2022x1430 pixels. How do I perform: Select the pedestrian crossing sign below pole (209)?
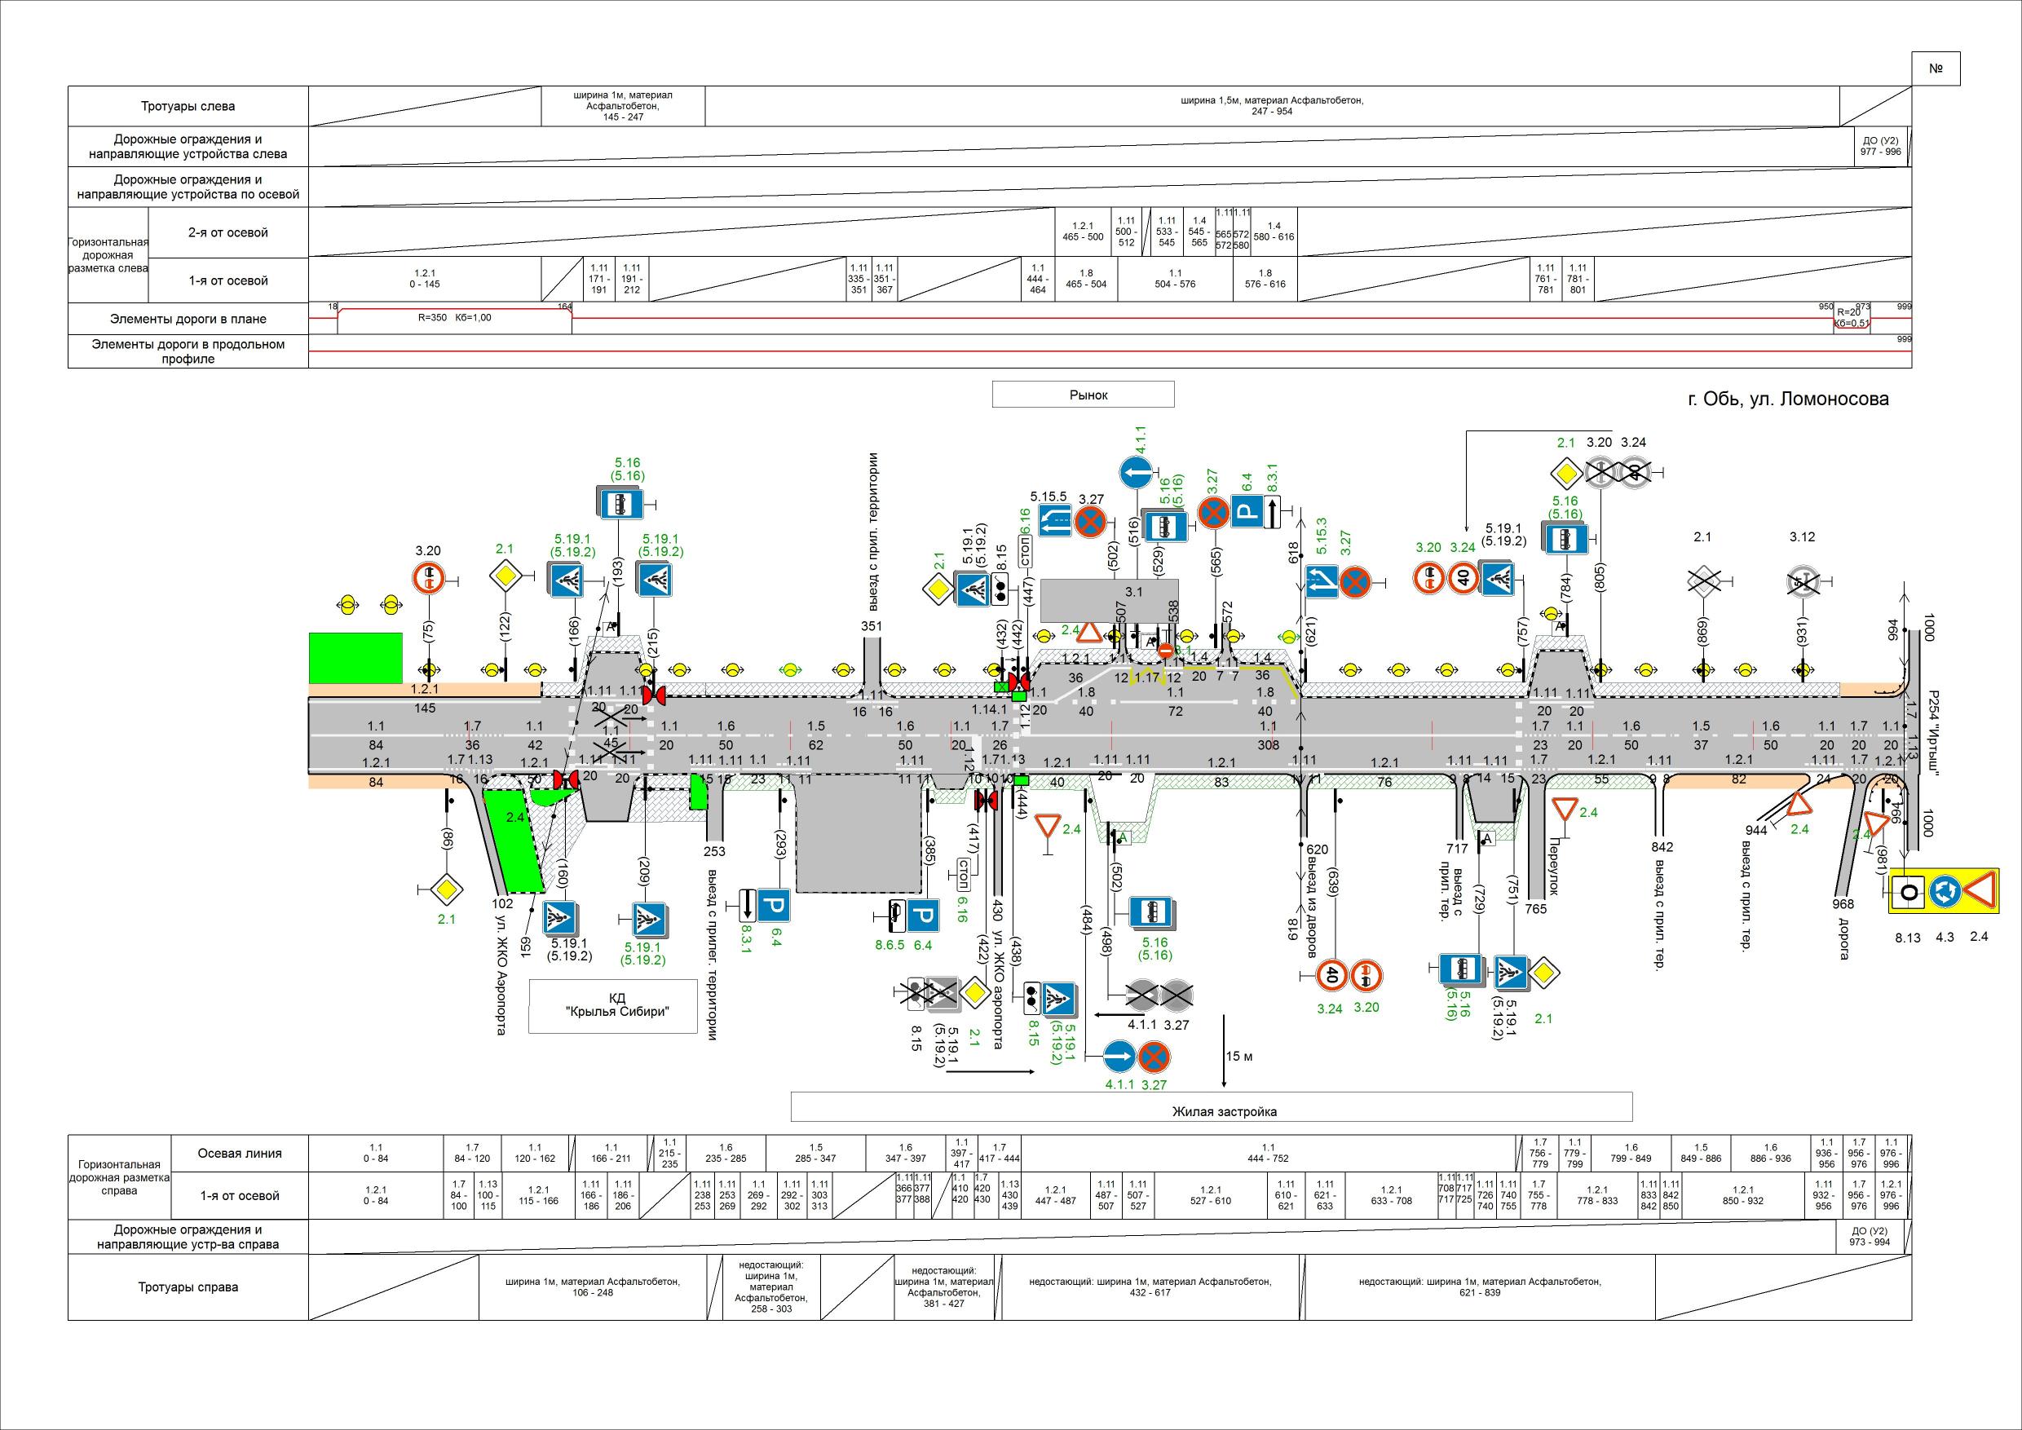point(650,921)
